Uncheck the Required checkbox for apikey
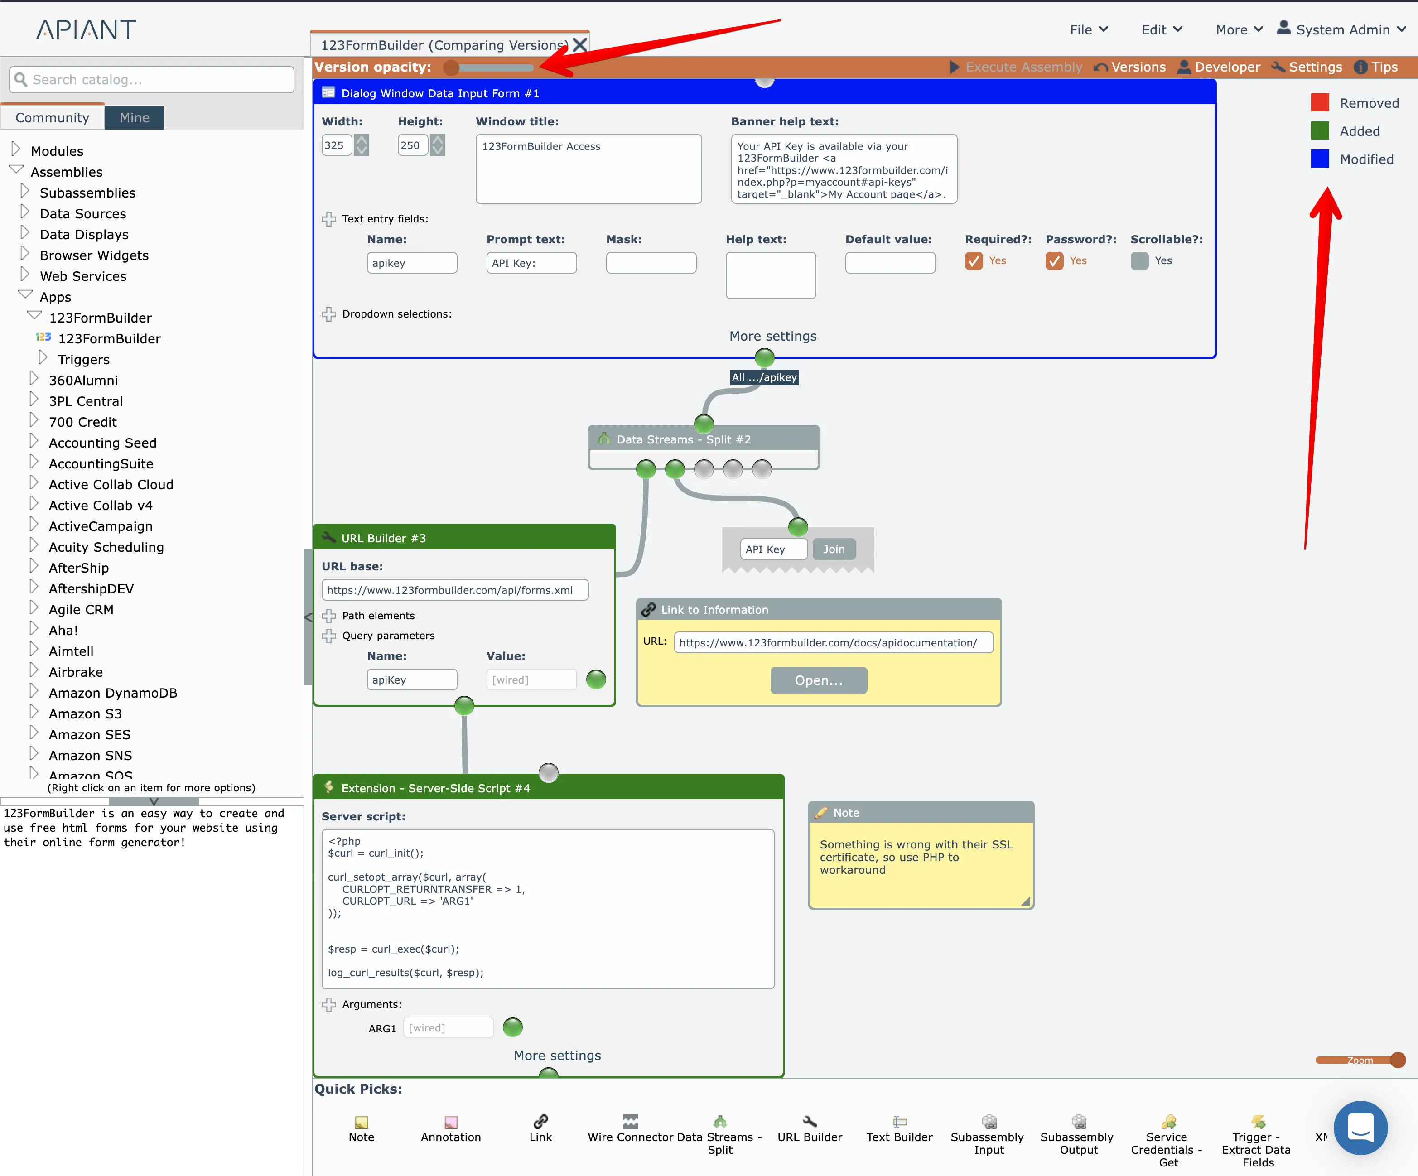Screen dimensions: 1418x1176 pyautogui.click(x=974, y=260)
